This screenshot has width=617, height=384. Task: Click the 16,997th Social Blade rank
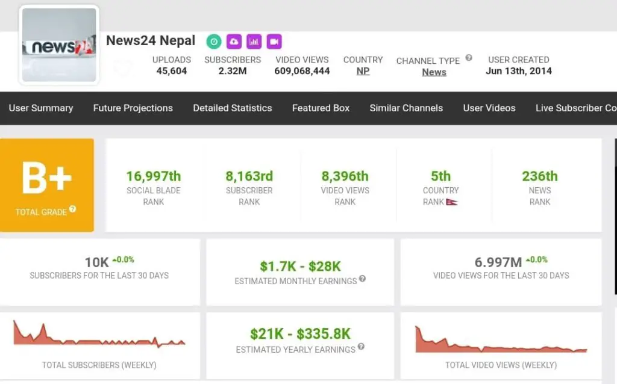(154, 176)
